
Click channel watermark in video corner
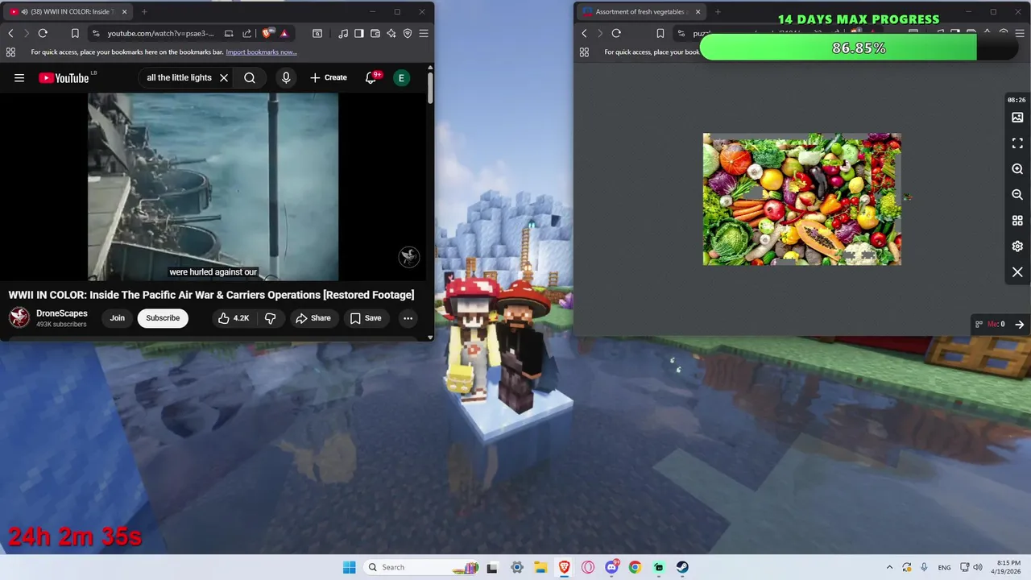409,257
